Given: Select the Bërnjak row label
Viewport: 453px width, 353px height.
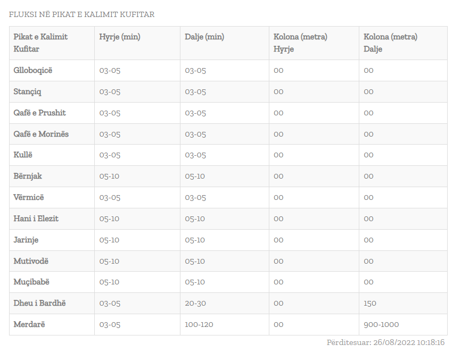Looking at the screenshot, I should point(28,176).
